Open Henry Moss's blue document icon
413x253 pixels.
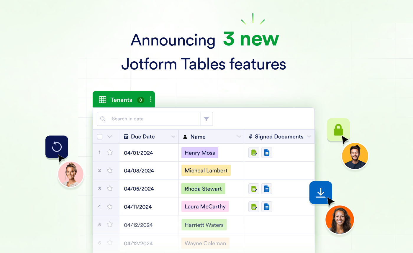266,152
